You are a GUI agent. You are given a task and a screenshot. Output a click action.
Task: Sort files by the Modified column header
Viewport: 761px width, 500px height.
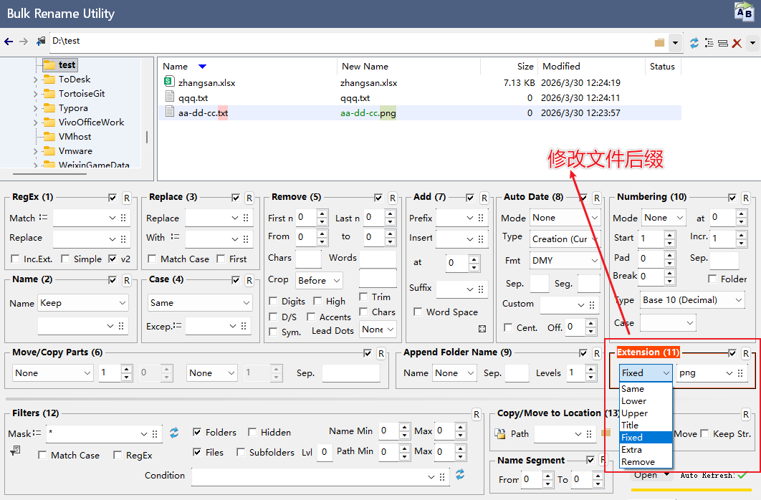pos(561,67)
